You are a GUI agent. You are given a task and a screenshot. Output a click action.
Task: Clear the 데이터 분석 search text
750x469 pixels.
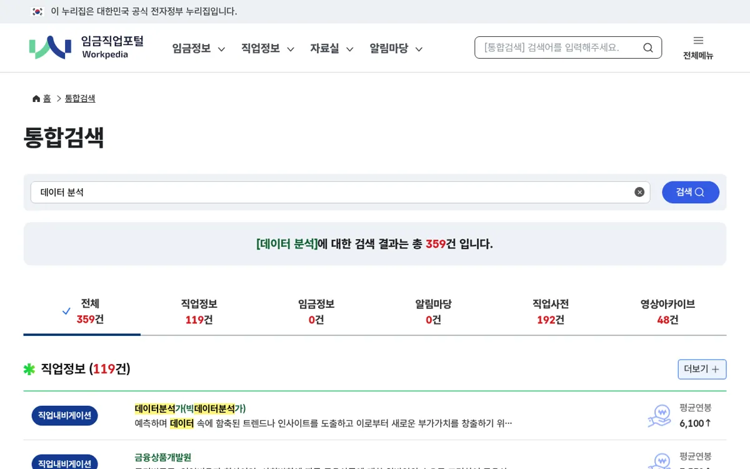pos(639,192)
